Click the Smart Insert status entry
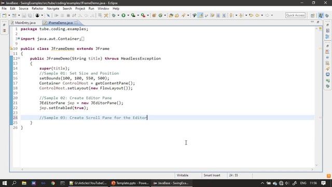This screenshot has width=332, height=187. click(212, 176)
